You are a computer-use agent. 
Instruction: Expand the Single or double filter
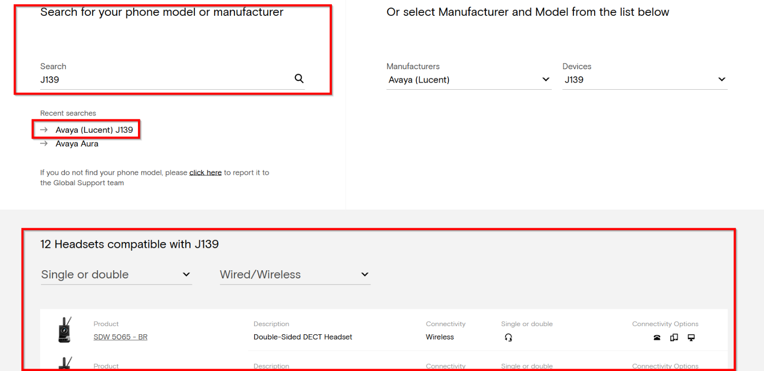click(116, 275)
